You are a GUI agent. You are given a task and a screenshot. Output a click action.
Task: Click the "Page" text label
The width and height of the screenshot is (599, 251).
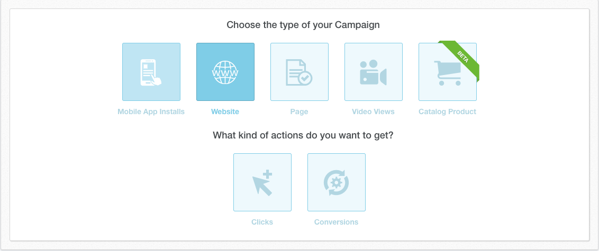click(x=299, y=112)
